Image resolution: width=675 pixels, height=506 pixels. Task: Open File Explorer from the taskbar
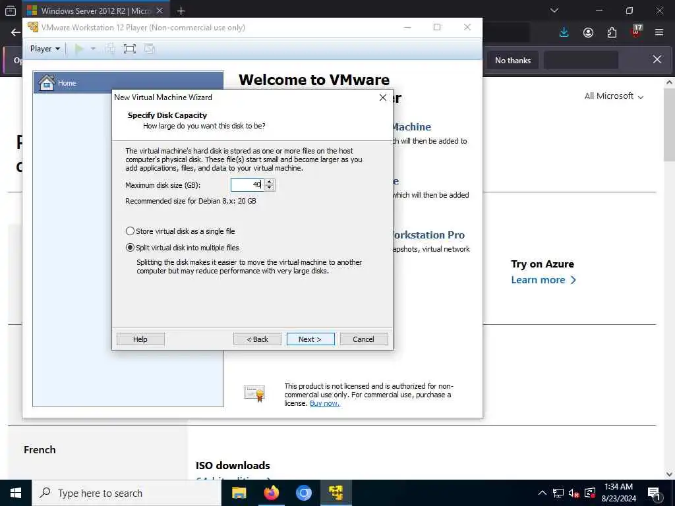coord(239,493)
